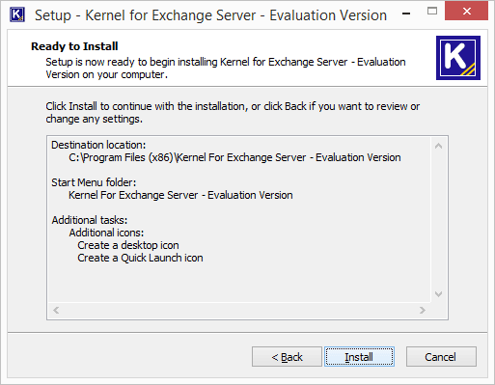Minimize the Setup window

coord(406,14)
